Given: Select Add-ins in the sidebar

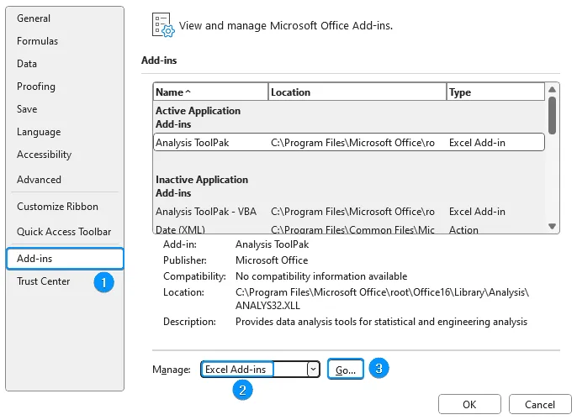Looking at the screenshot, I should click(x=65, y=259).
